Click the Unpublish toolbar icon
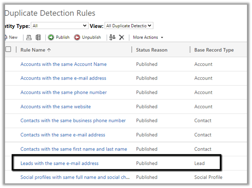 [x=77, y=38]
